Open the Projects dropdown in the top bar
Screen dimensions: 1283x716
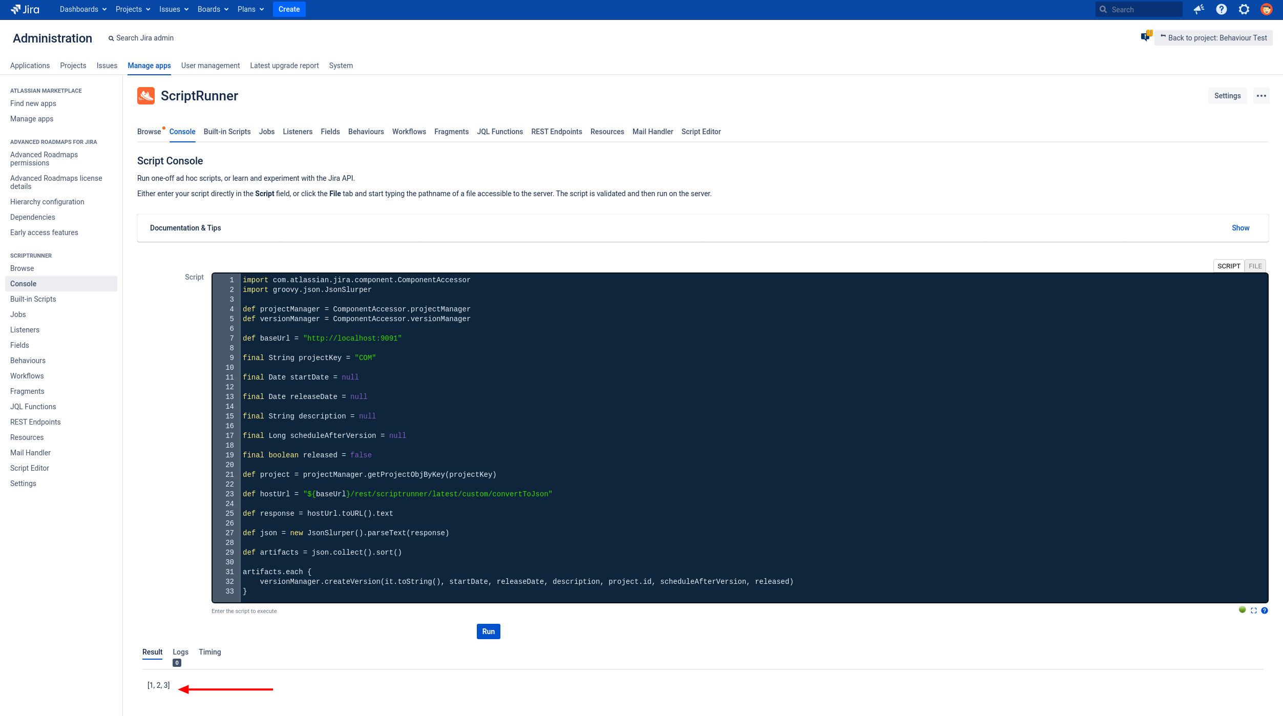(133, 9)
